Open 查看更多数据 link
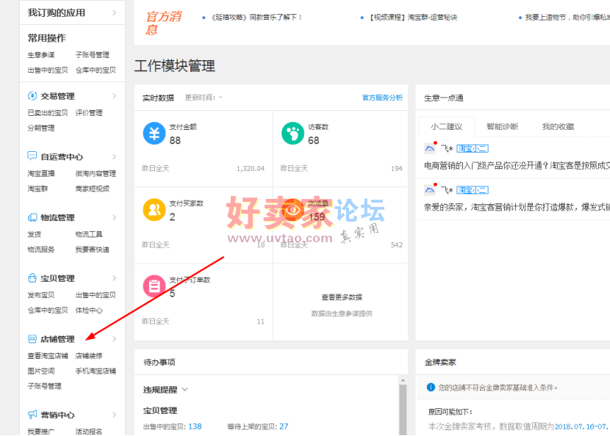Screen dimensions: 610x436 coord(341,297)
